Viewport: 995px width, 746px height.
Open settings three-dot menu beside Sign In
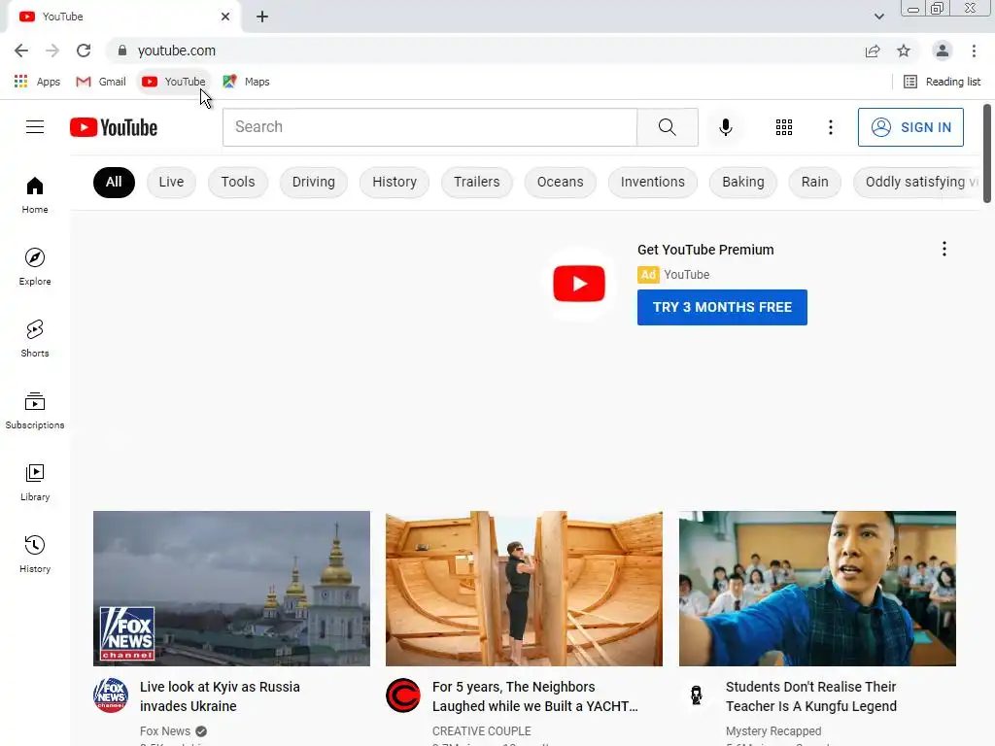tap(830, 127)
